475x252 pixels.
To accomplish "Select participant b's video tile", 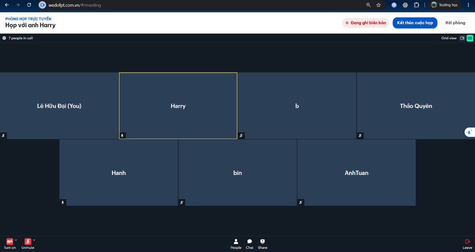I will click(297, 105).
